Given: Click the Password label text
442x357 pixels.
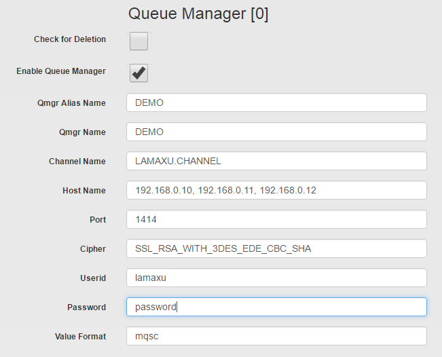Looking at the screenshot, I should [x=86, y=307].
